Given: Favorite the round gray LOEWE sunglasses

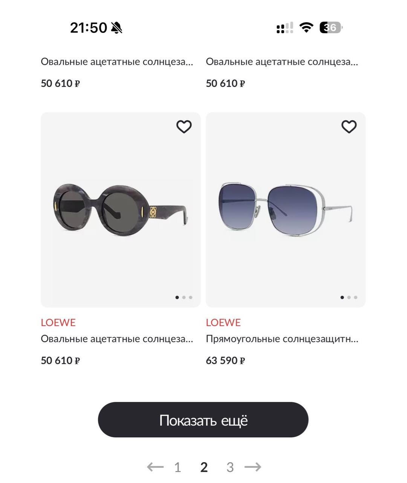Looking at the screenshot, I should click(x=184, y=127).
